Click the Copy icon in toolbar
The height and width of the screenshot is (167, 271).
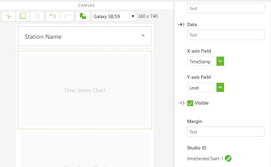coord(23,16)
